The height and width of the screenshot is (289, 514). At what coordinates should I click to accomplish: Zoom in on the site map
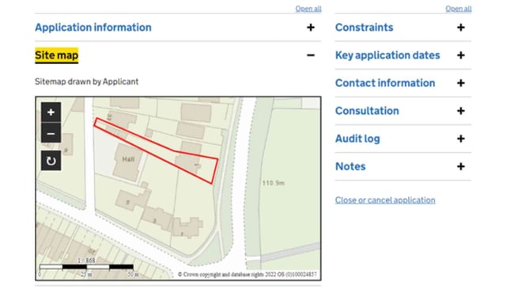pos(51,112)
